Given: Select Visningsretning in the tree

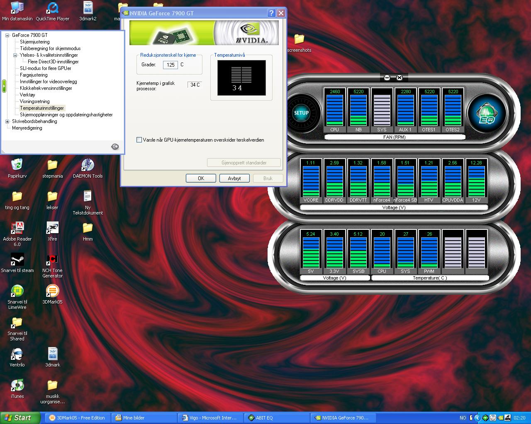Looking at the screenshot, I should coord(34,101).
